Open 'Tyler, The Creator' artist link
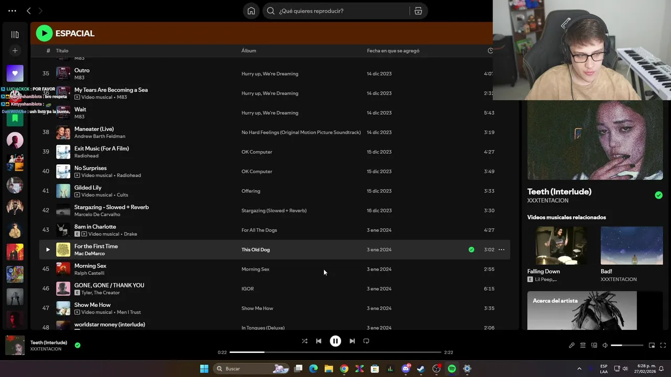Image resolution: width=671 pixels, height=377 pixels. pyautogui.click(x=101, y=293)
